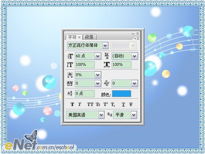Edit the (自动) leading field
The width and height of the screenshot is (205, 154).
pyautogui.click(x=122, y=56)
